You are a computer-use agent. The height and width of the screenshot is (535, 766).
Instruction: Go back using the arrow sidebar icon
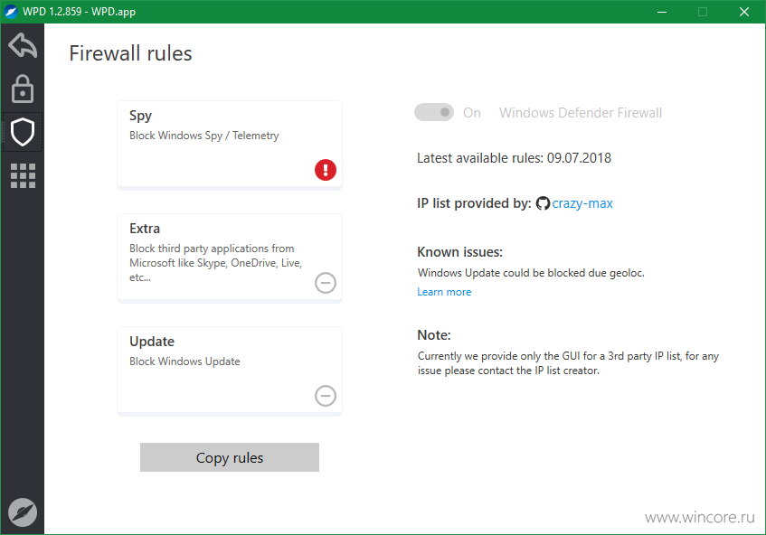click(x=23, y=45)
